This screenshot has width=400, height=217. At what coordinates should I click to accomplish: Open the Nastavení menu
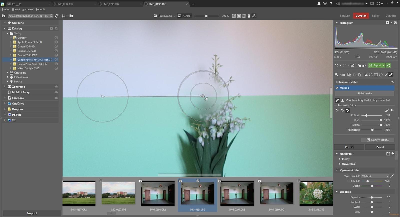click(x=28, y=9)
